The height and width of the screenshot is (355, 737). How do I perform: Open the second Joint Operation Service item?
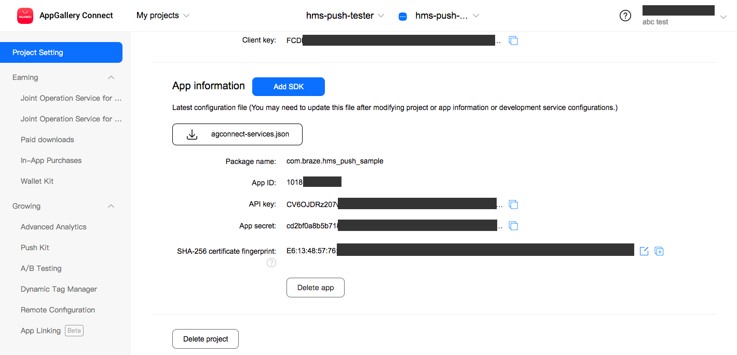[71, 119]
